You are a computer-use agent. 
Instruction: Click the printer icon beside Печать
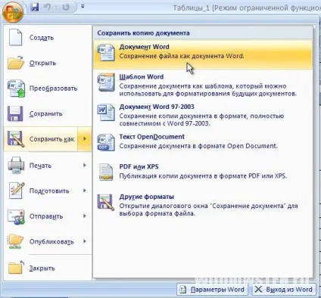(x=16, y=166)
